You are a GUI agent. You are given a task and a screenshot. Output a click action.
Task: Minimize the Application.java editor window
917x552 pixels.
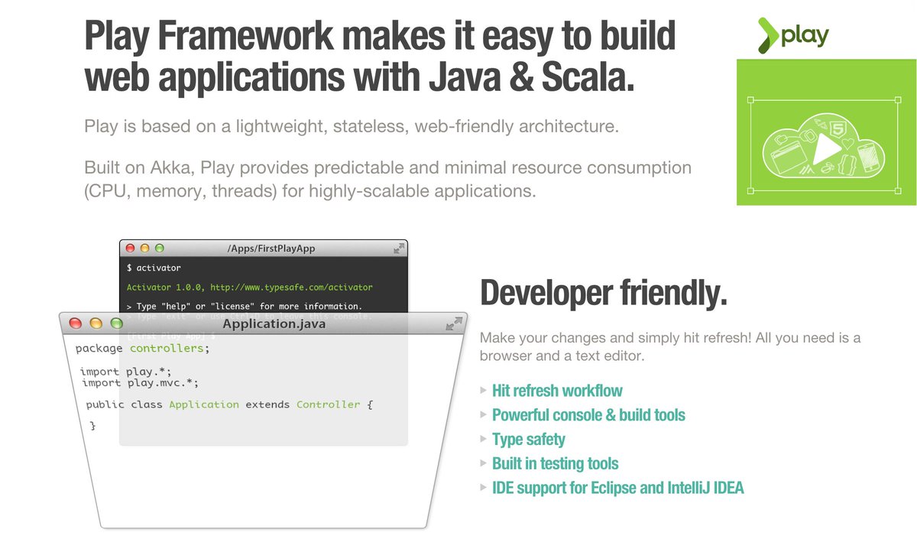(96, 323)
